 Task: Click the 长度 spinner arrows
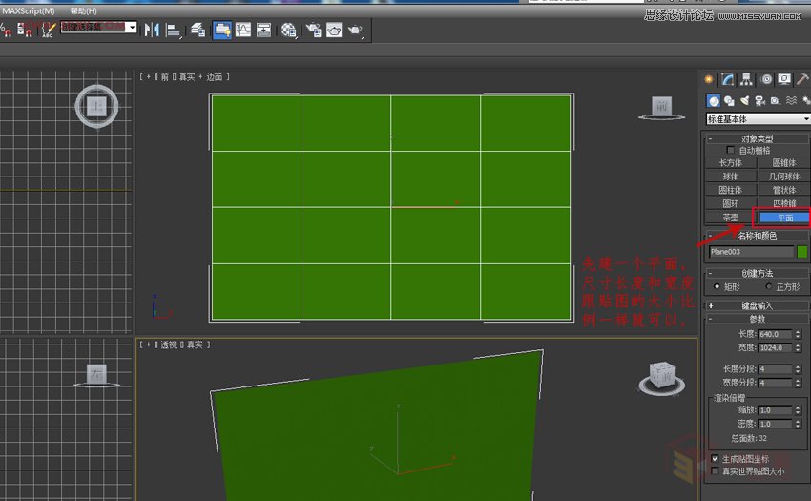click(x=798, y=334)
